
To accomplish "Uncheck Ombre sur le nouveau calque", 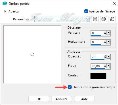I will tap(70, 87).
